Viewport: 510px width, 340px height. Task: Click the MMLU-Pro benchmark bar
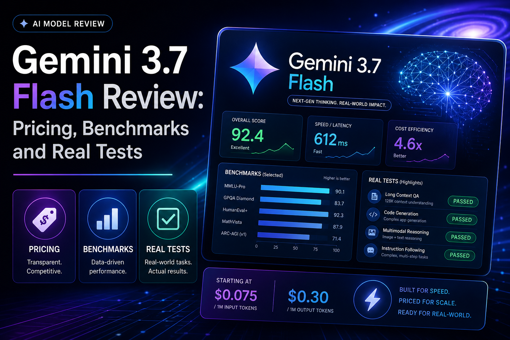pos(295,189)
